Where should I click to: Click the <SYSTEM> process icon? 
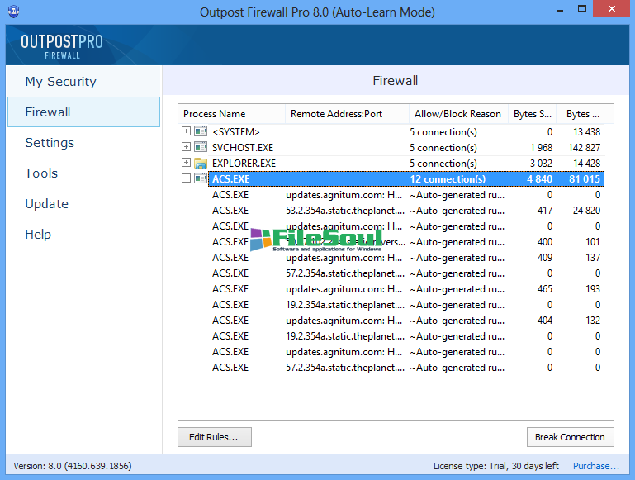click(201, 131)
